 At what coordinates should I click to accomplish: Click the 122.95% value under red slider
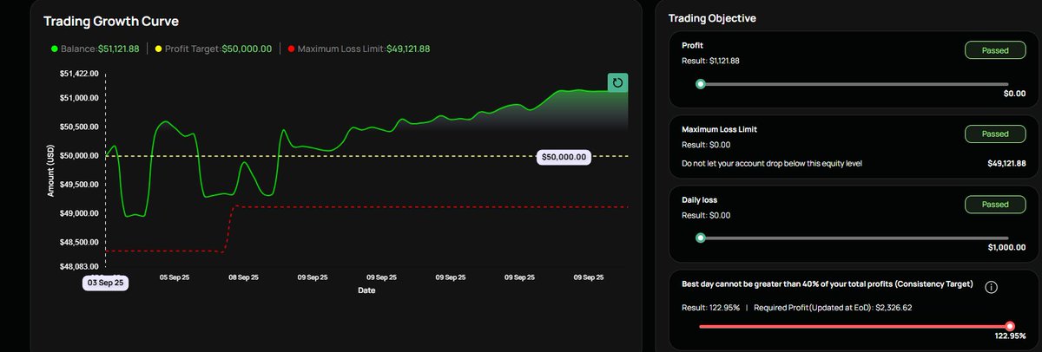1011,336
